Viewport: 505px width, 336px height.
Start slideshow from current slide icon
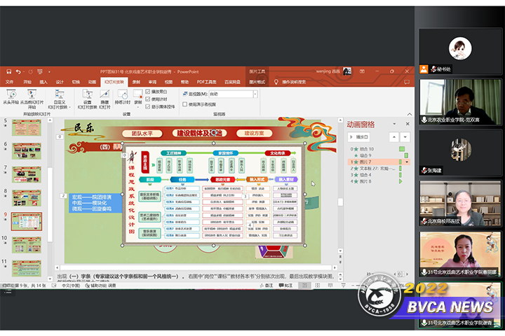click(34, 95)
